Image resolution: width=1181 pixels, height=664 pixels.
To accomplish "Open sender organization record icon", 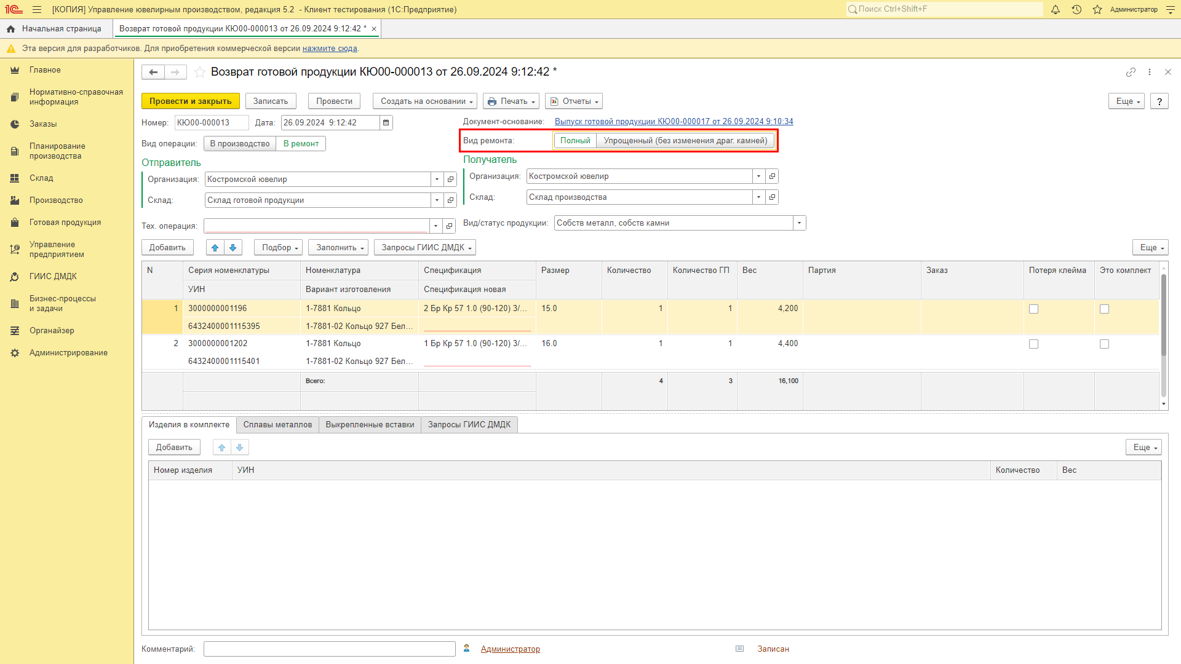I will click(x=450, y=180).
